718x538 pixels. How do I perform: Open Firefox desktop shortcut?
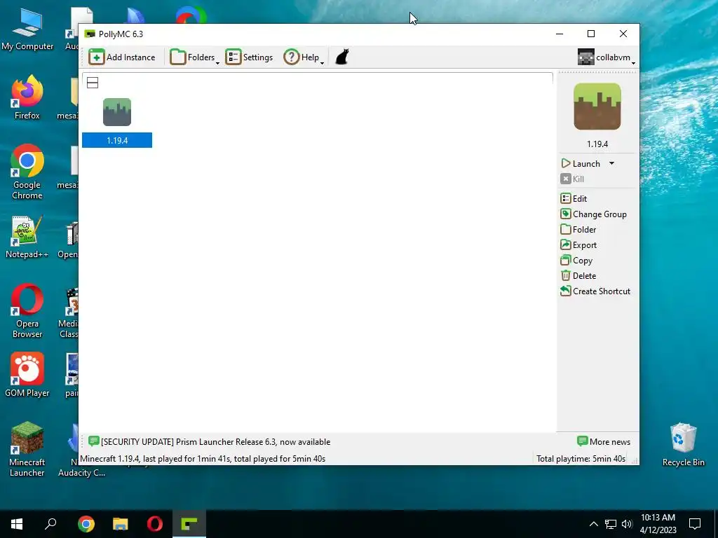27,97
